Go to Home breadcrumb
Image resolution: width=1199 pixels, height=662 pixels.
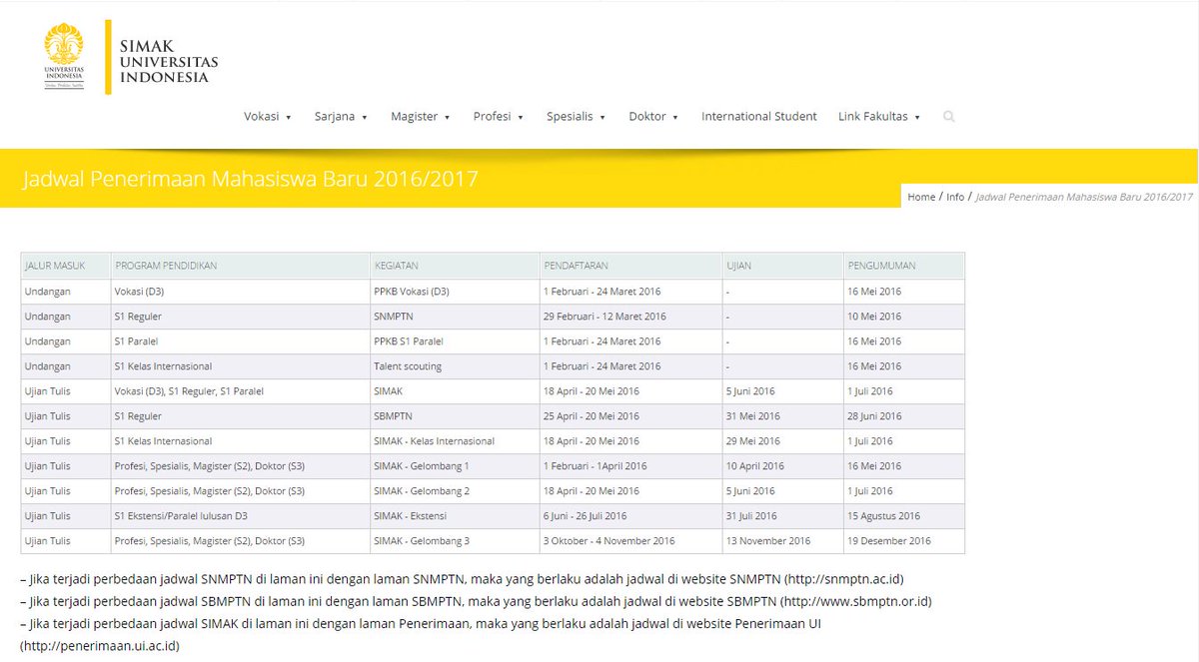click(921, 197)
